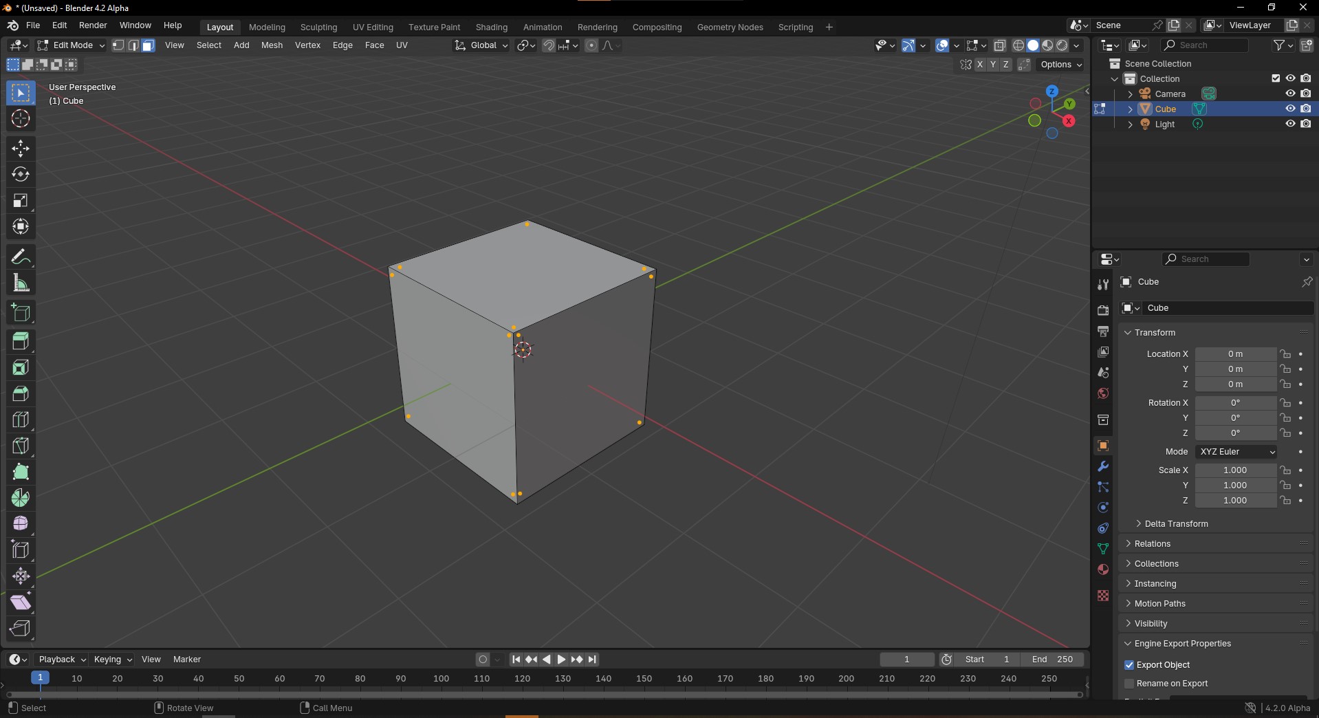Image resolution: width=1319 pixels, height=718 pixels.
Task: Choose the Knife tool
Action: 21,446
